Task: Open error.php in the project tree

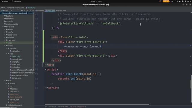Action: (15, 62)
